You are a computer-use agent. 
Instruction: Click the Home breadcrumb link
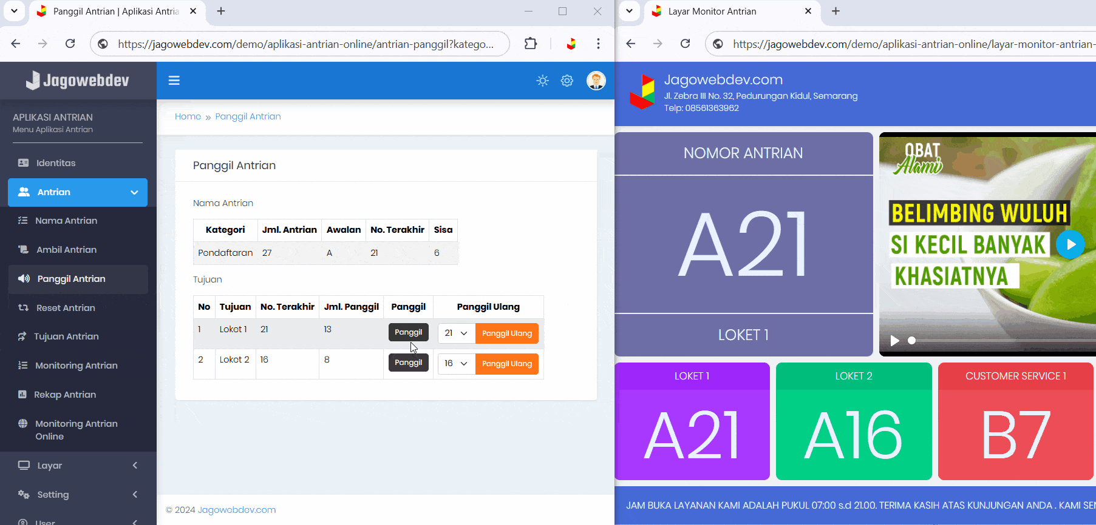(188, 116)
